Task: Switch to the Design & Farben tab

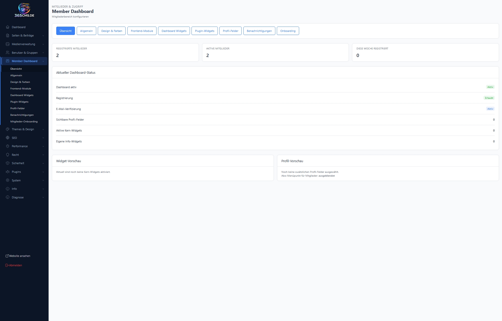Action: (112, 31)
